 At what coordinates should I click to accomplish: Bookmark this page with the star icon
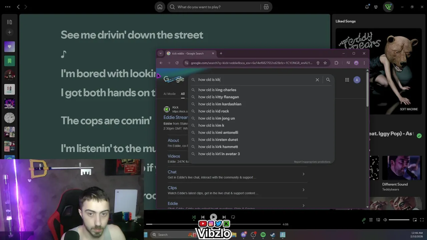coord(325,63)
